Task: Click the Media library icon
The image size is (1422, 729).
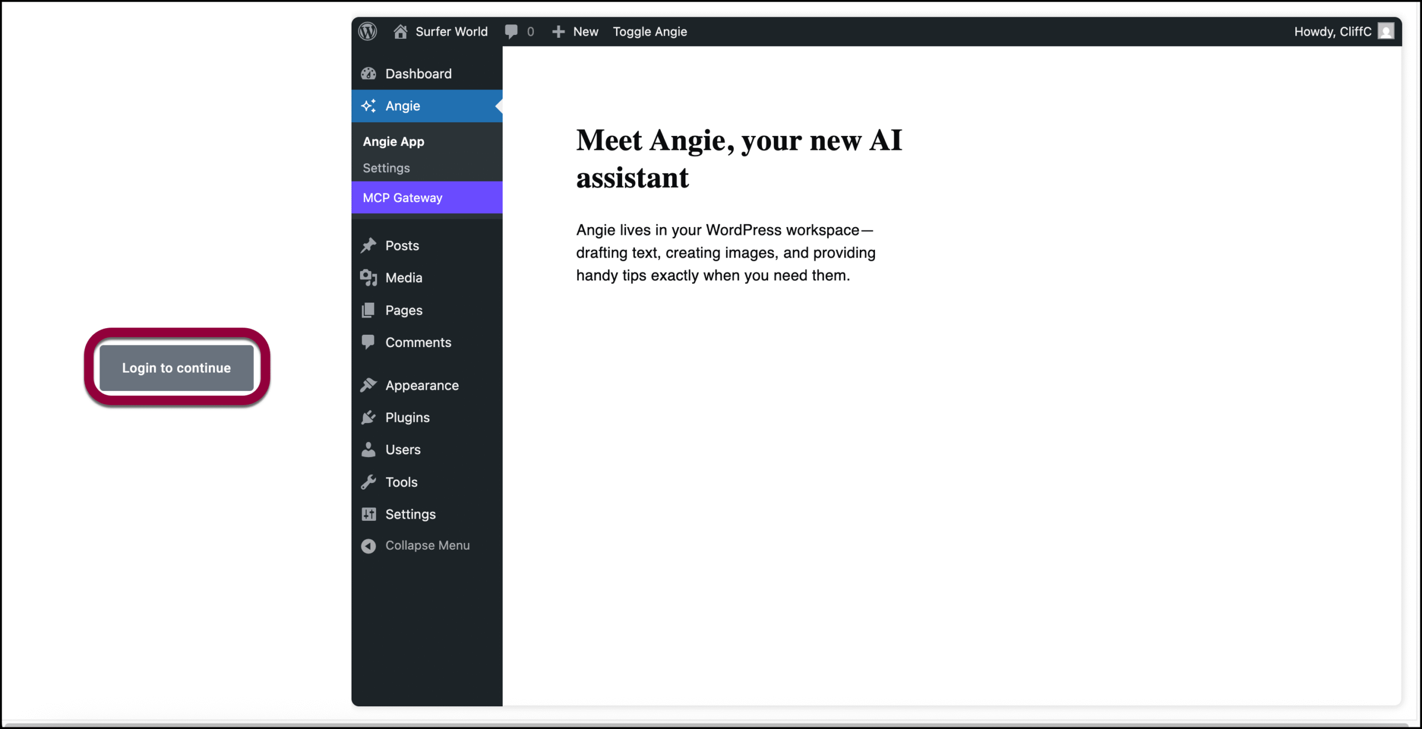Action: point(368,278)
